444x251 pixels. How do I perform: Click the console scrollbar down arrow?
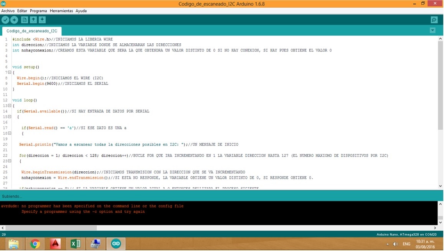[x=440, y=223]
